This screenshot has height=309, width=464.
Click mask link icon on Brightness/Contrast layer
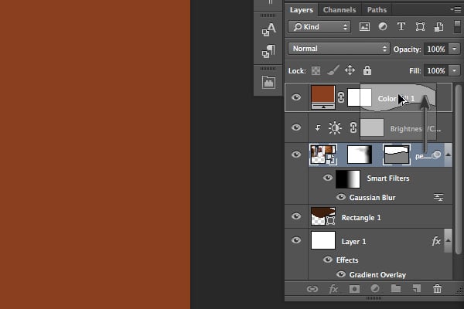tap(353, 127)
